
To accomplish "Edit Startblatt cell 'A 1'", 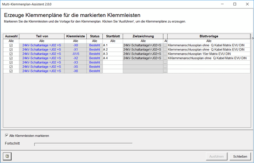I will click(113, 45).
